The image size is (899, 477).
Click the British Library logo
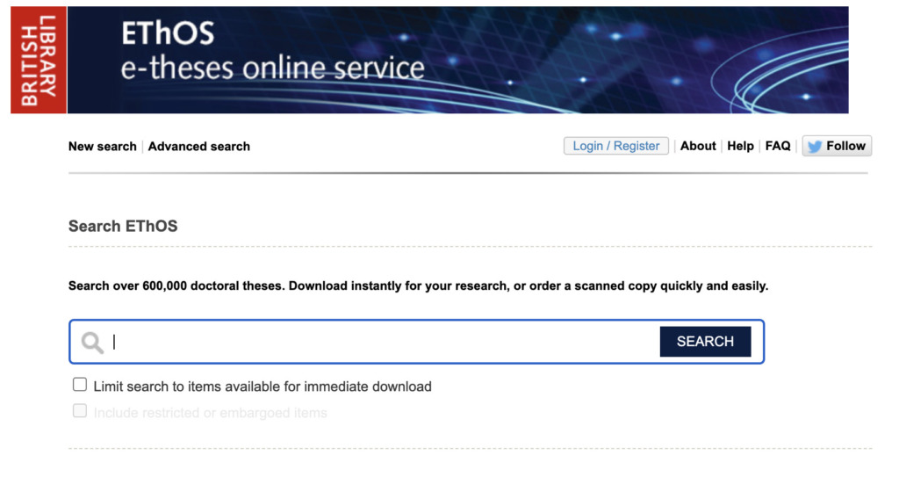tap(39, 60)
